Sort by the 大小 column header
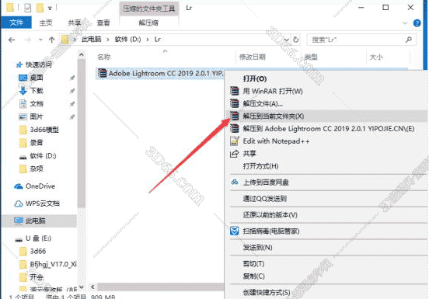Image resolution: width=429 pixels, height=299 pixels. point(376,57)
